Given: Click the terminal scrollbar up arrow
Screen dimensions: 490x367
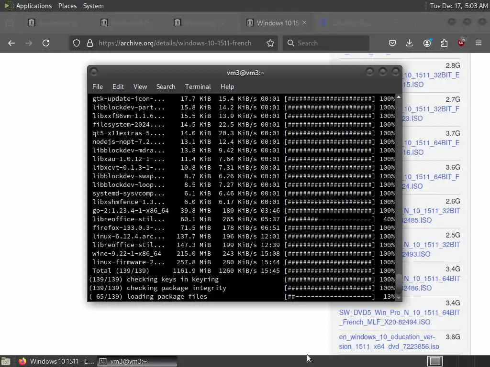Looking at the screenshot, I should click(x=399, y=97).
